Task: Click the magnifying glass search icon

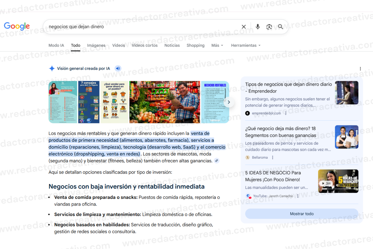Action: pyautogui.click(x=281, y=27)
